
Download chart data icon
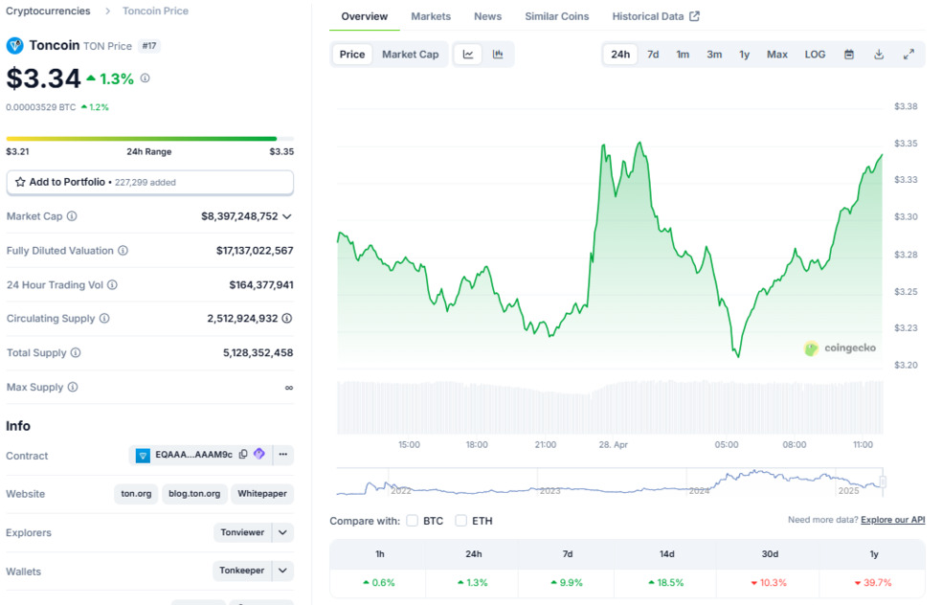(879, 55)
